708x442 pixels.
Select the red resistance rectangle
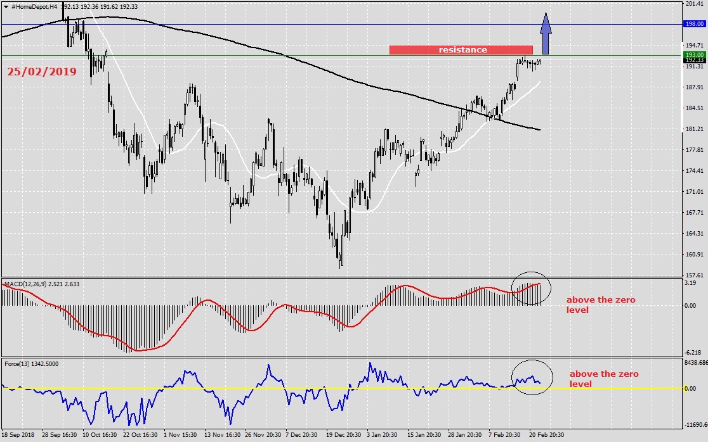tap(461, 50)
